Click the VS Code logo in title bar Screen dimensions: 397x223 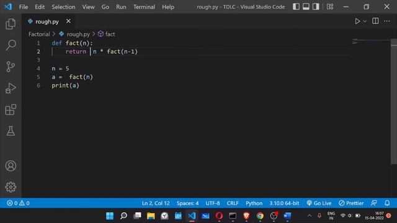coord(8,7)
